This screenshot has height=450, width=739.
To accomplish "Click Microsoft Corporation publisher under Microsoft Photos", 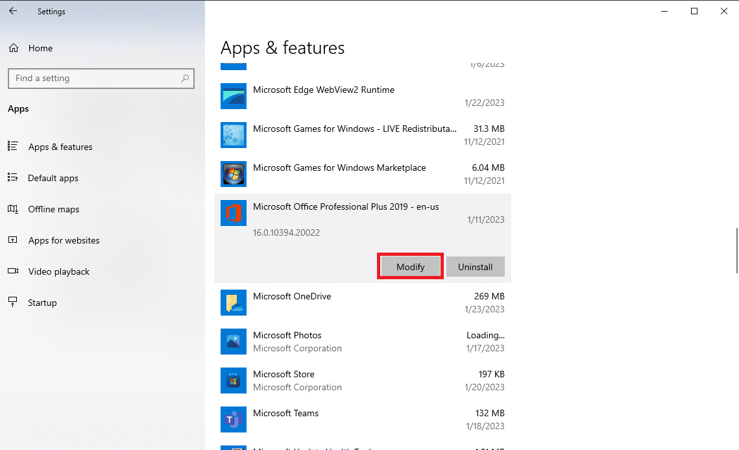I will coord(297,348).
